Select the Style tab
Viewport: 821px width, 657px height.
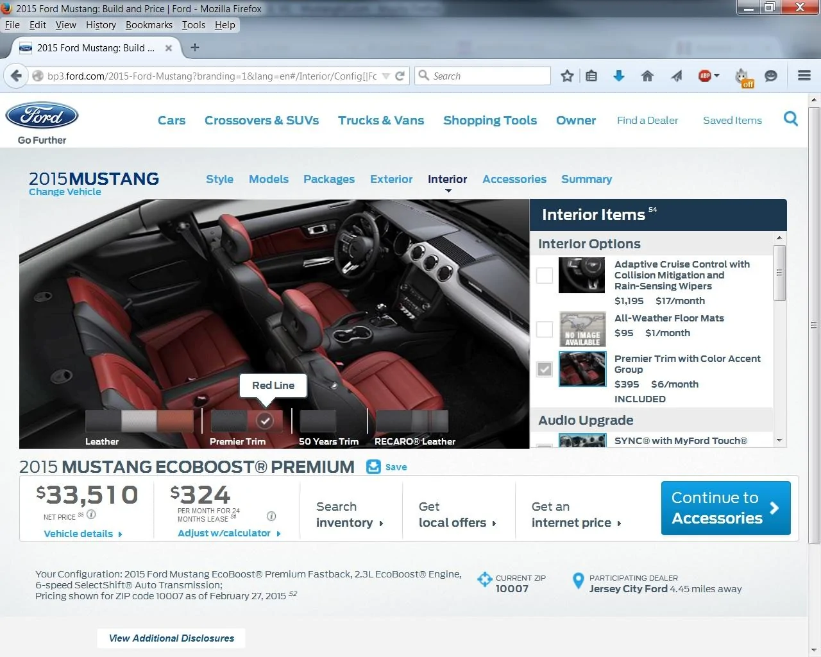[219, 179]
